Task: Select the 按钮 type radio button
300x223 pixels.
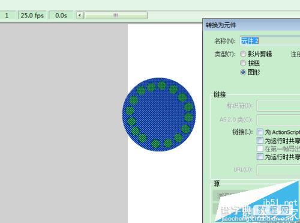Action: [243, 63]
